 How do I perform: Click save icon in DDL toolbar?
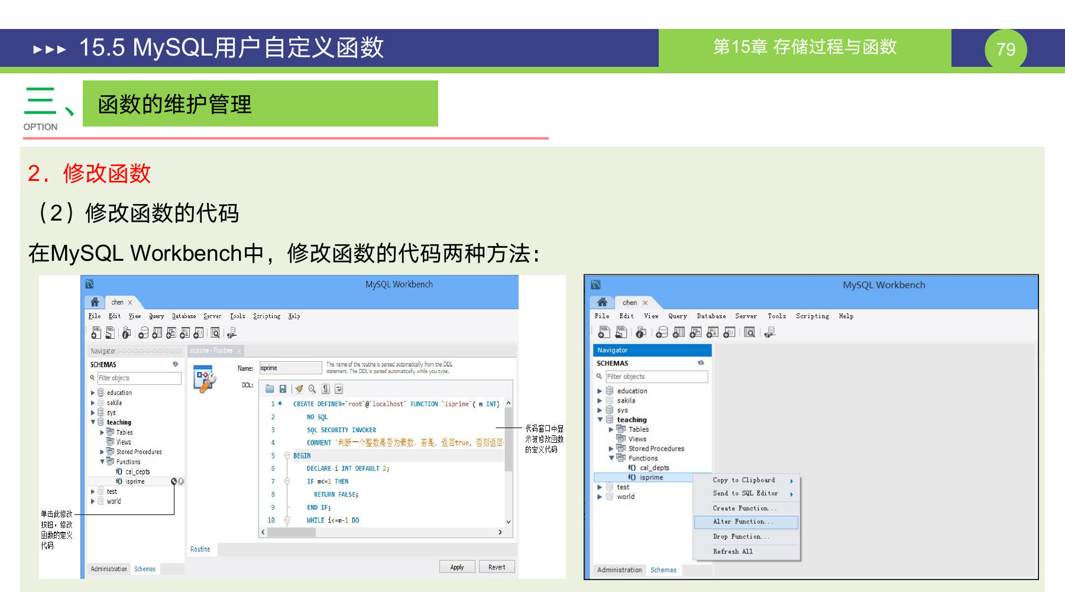click(x=283, y=388)
